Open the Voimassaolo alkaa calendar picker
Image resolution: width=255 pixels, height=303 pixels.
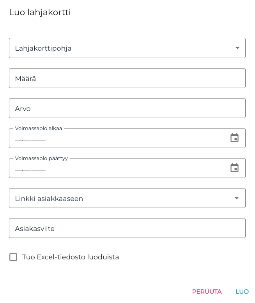pos(234,138)
